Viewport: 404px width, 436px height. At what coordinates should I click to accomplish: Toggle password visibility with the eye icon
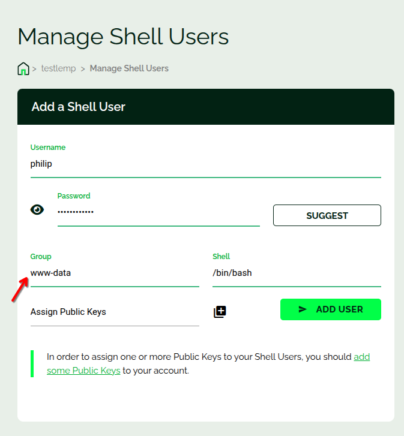(x=37, y=209)
